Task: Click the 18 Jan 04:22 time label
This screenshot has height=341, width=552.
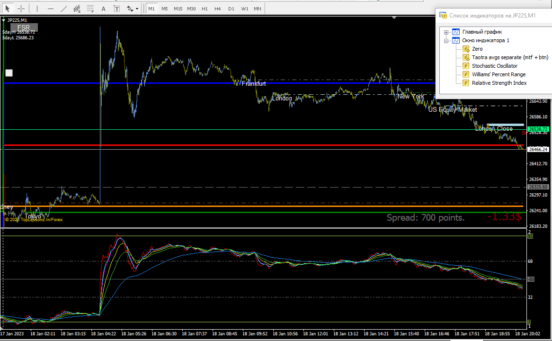Action: point(104,333)
